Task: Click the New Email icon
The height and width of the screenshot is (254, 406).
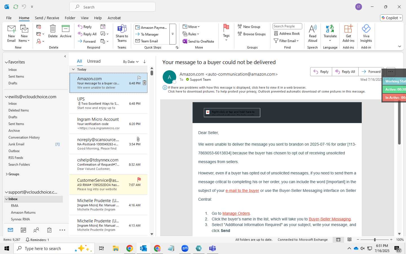Action: [x=12, y=33]
